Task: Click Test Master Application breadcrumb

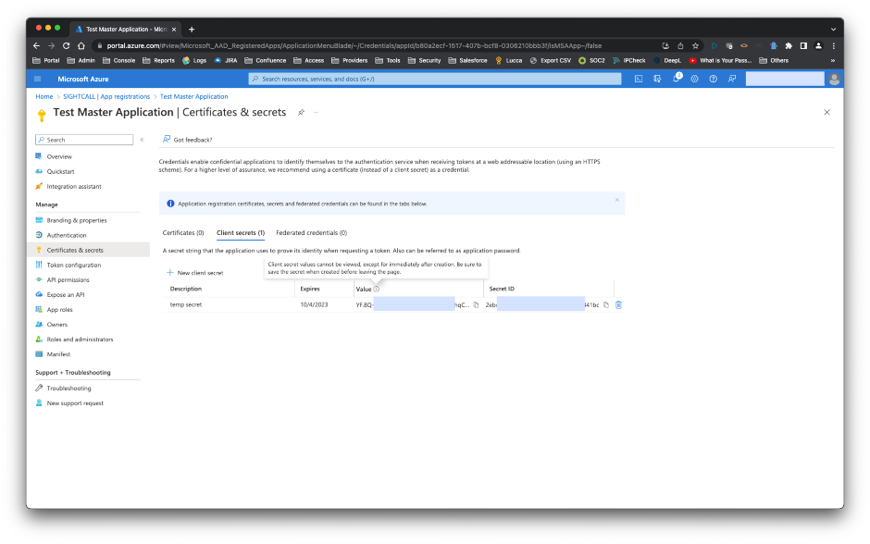Action: (x=193, y=96)
